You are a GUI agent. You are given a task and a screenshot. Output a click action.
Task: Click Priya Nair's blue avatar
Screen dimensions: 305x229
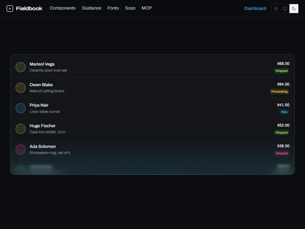20,108
